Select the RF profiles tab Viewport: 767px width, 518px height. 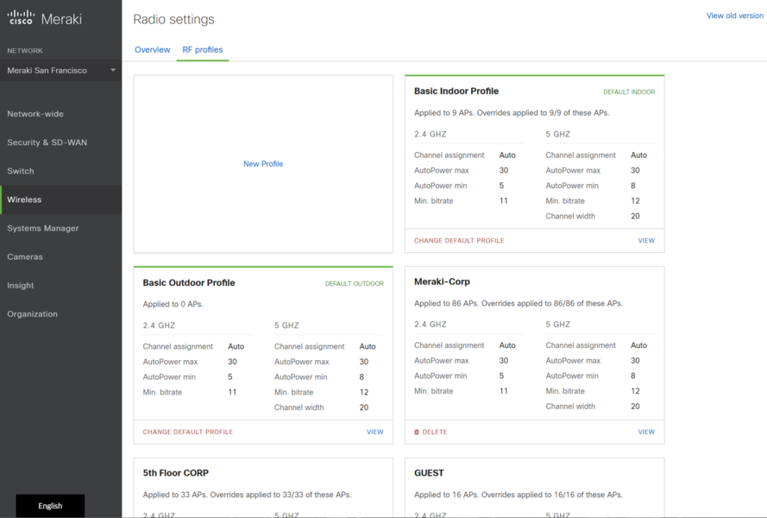click(202, 49)
